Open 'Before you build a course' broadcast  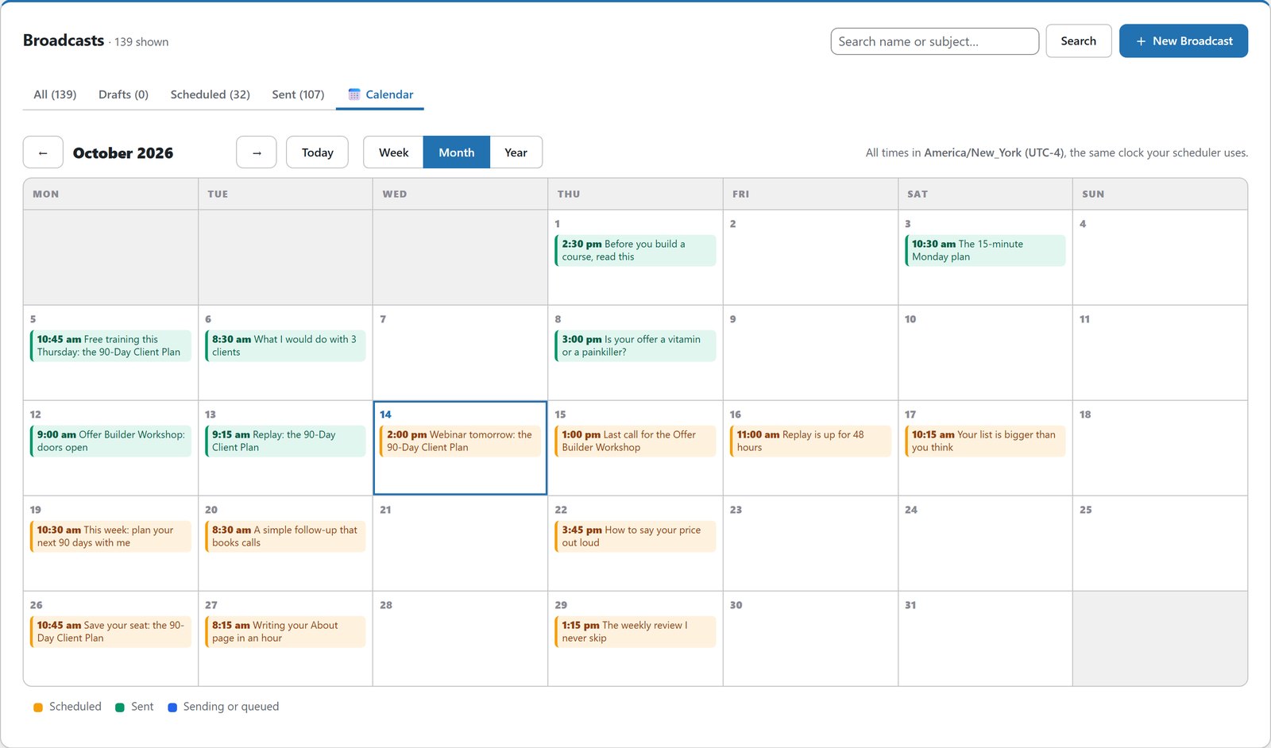(635, 250)
